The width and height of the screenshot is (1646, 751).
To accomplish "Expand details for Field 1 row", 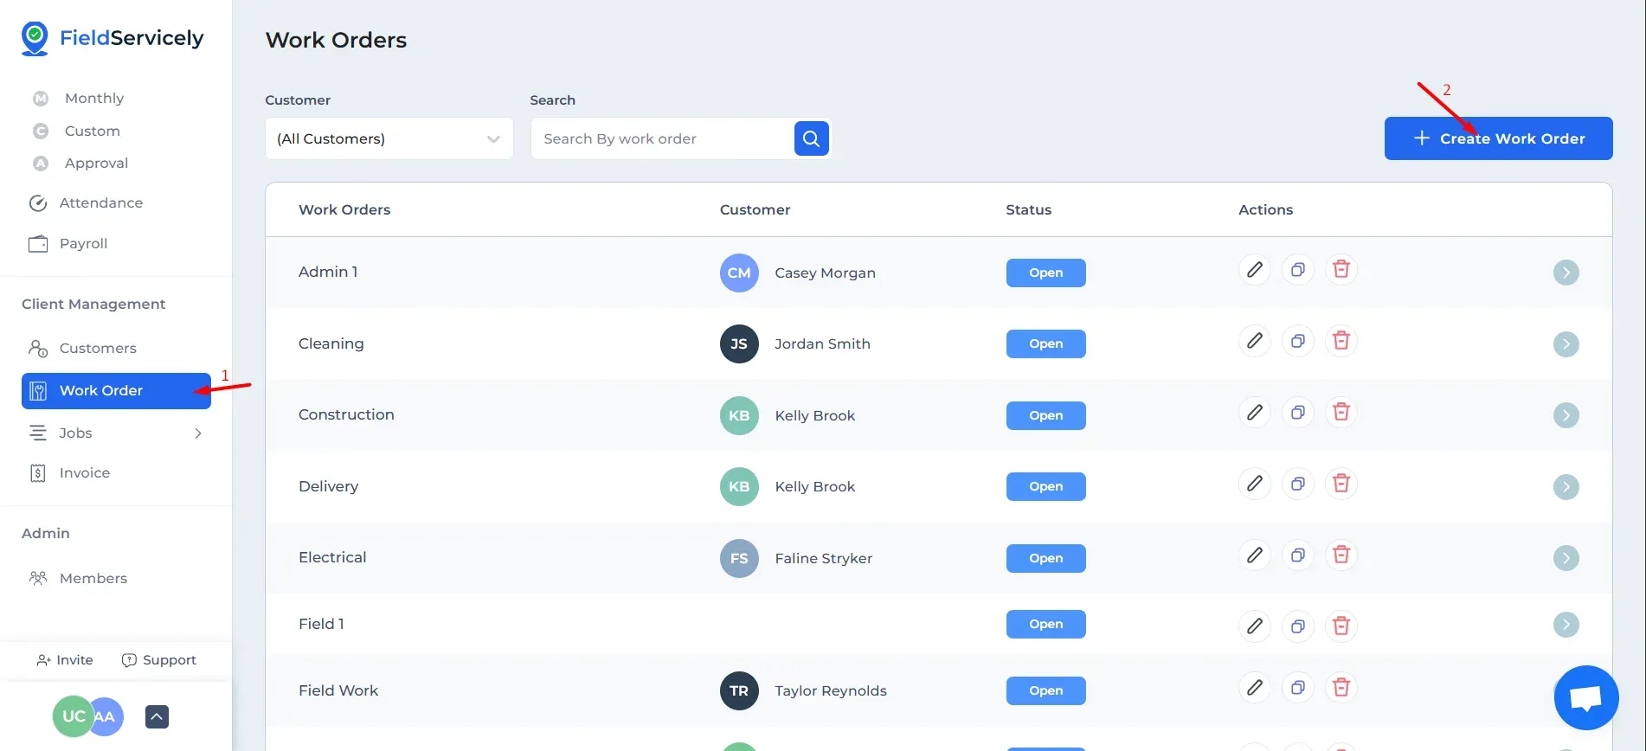I will point(1566,625).
